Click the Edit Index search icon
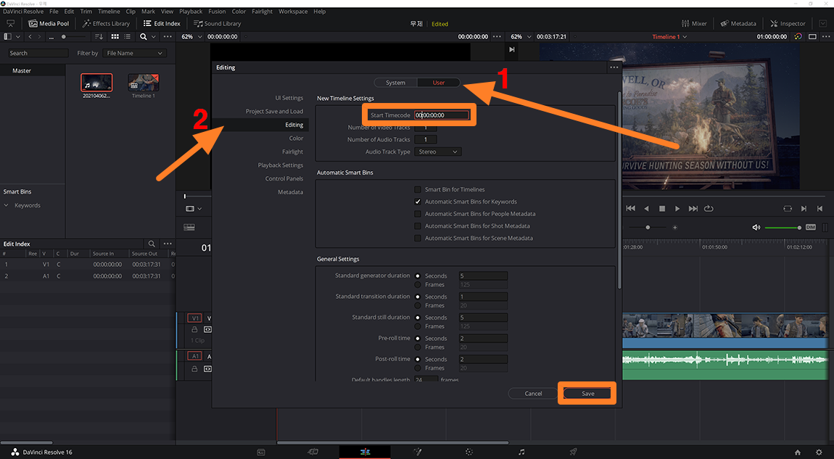Image resolution: width=834 pixels, height=459 pixels. (152, 244)
